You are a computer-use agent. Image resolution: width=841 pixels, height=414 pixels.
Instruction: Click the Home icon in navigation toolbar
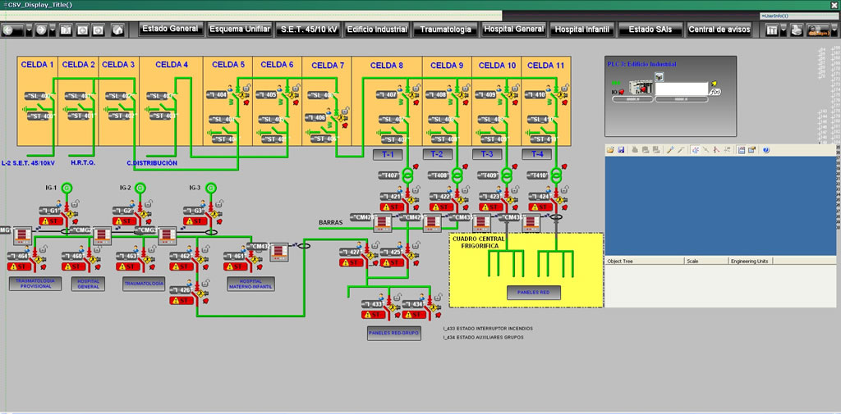[118, 30]
